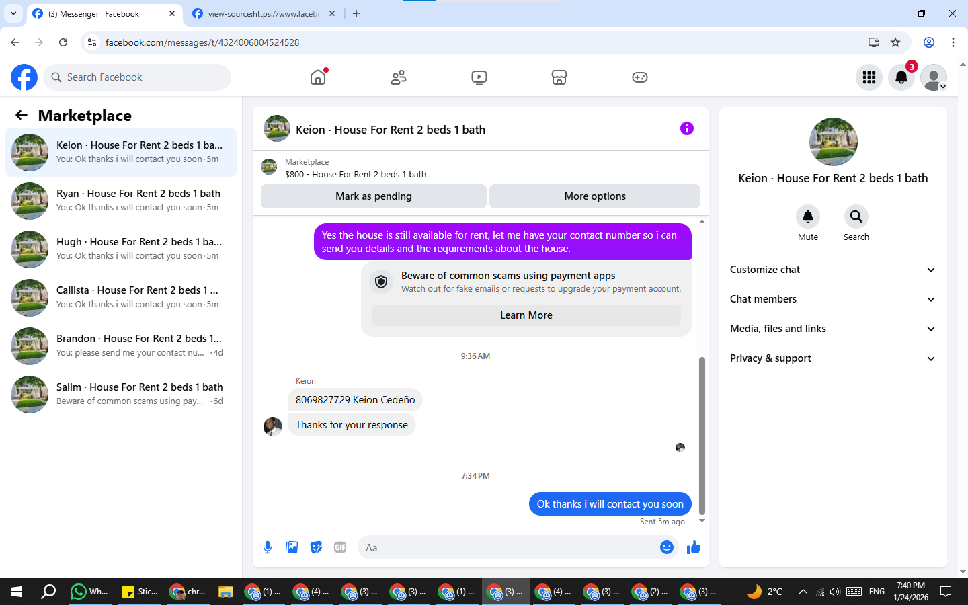Open Salim conversation in list
Viewport: 968px width, 605px height.
(121, 395)
